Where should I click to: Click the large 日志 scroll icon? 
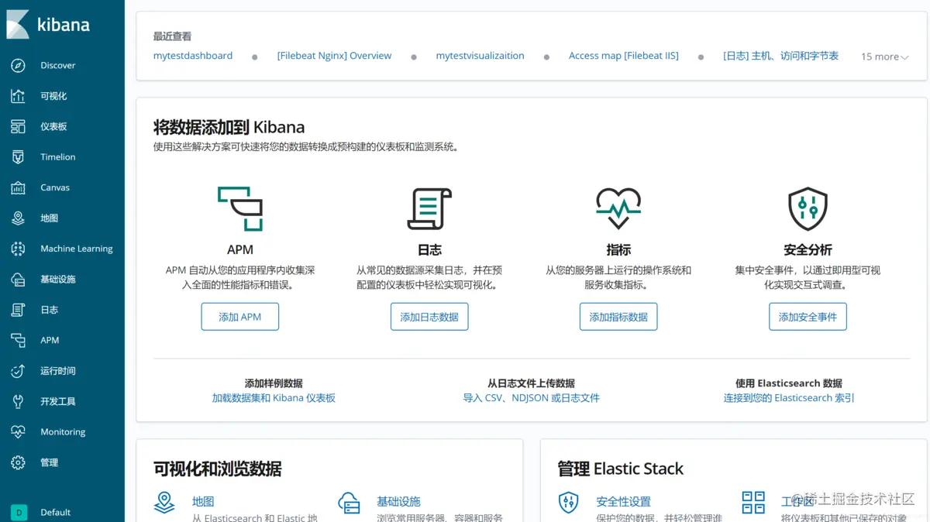(x=429, y=208)
